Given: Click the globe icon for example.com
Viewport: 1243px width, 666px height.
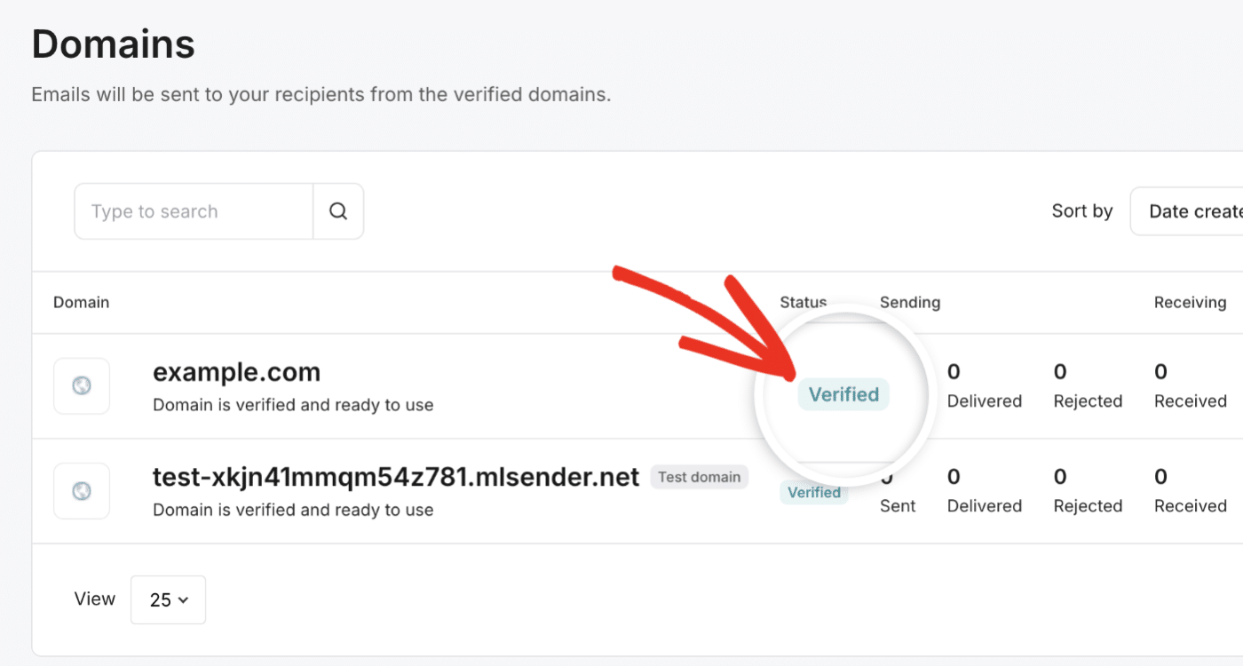Looking at the screenshot, I should tap(82, 386).
